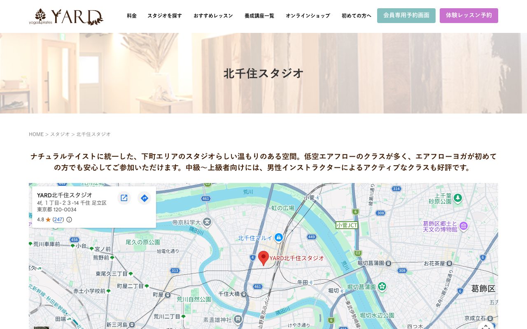
Task: Click the 千住大橋 station icon
Action: [244, 294]
